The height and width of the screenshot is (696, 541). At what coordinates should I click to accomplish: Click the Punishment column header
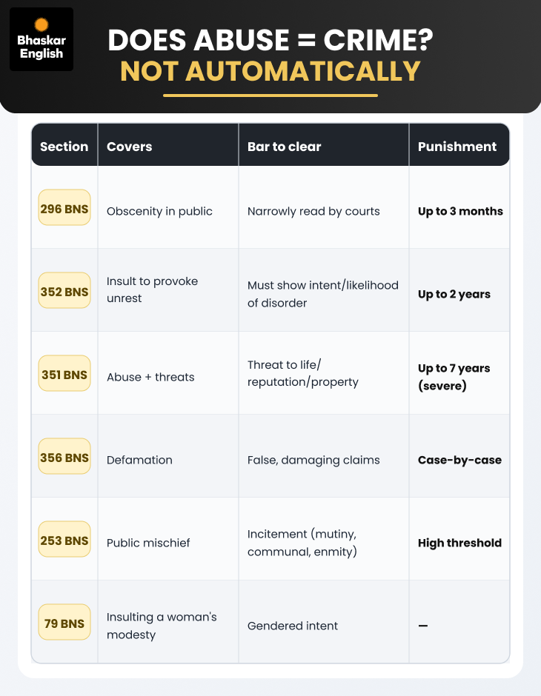click(x=457, y=147)
